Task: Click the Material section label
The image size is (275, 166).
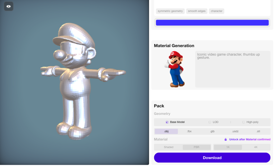Action: click(161, 139)
